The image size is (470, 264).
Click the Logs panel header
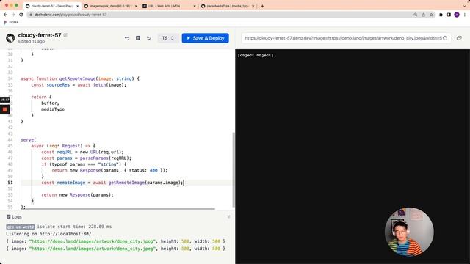14,216
